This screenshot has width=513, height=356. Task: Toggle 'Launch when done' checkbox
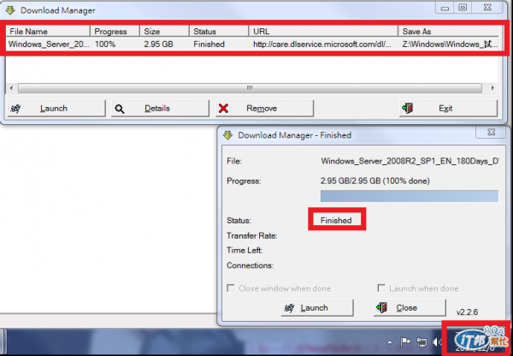coord(381,288)
